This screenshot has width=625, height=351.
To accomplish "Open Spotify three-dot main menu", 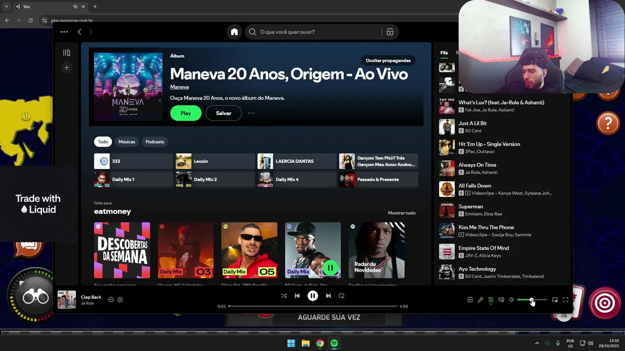I will [64, 32].
